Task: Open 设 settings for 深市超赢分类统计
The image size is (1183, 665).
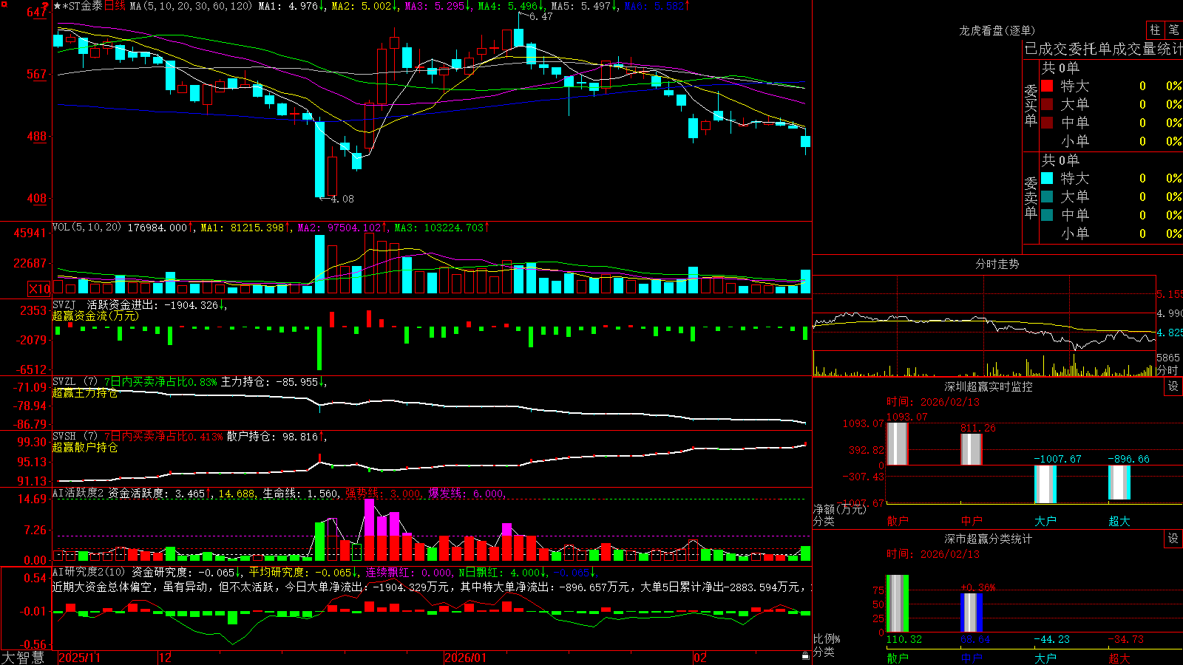Action: coord(1173,539)
